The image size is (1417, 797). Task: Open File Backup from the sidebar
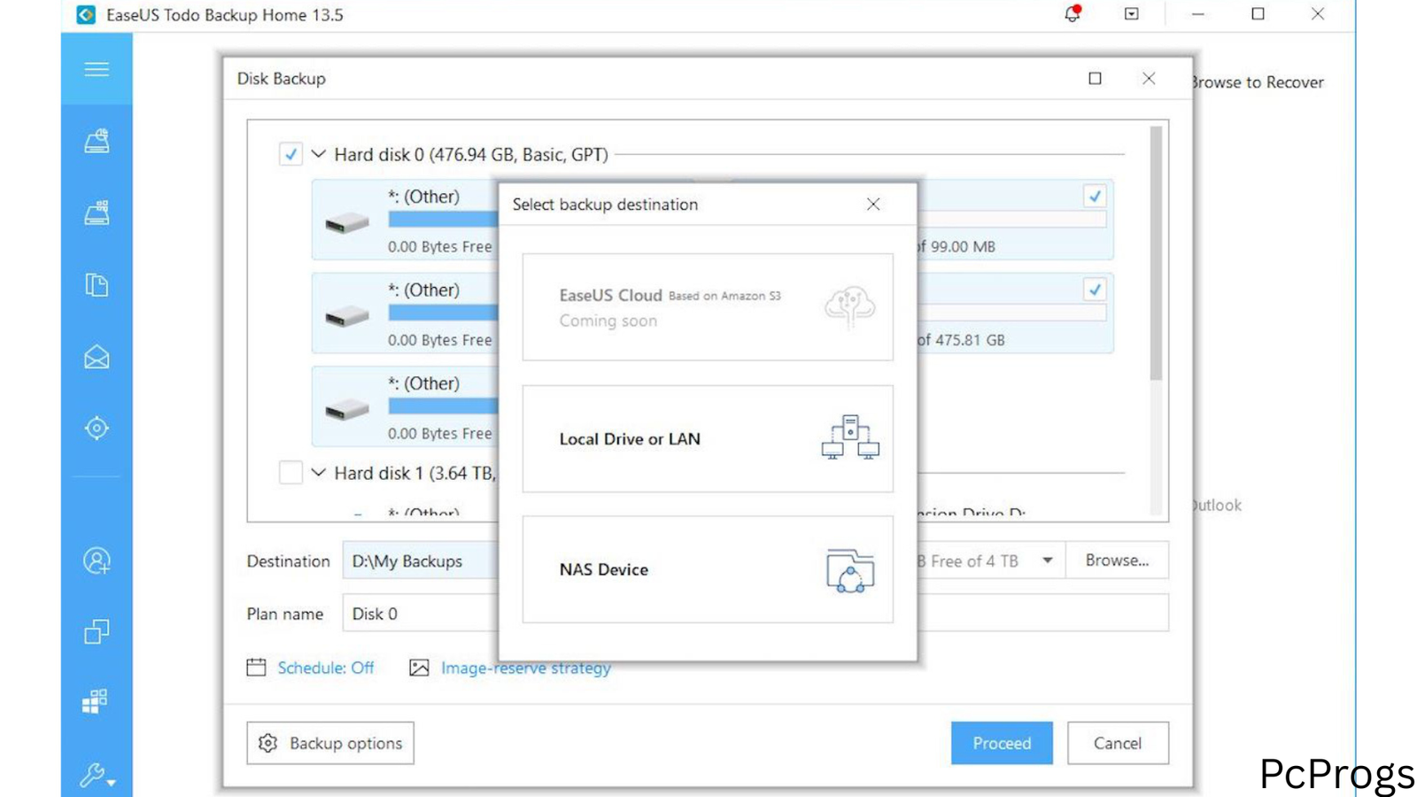pos(97,284)
